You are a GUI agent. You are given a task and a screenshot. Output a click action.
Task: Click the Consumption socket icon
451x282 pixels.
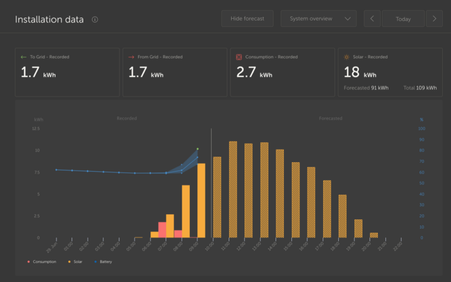(239, 57)
